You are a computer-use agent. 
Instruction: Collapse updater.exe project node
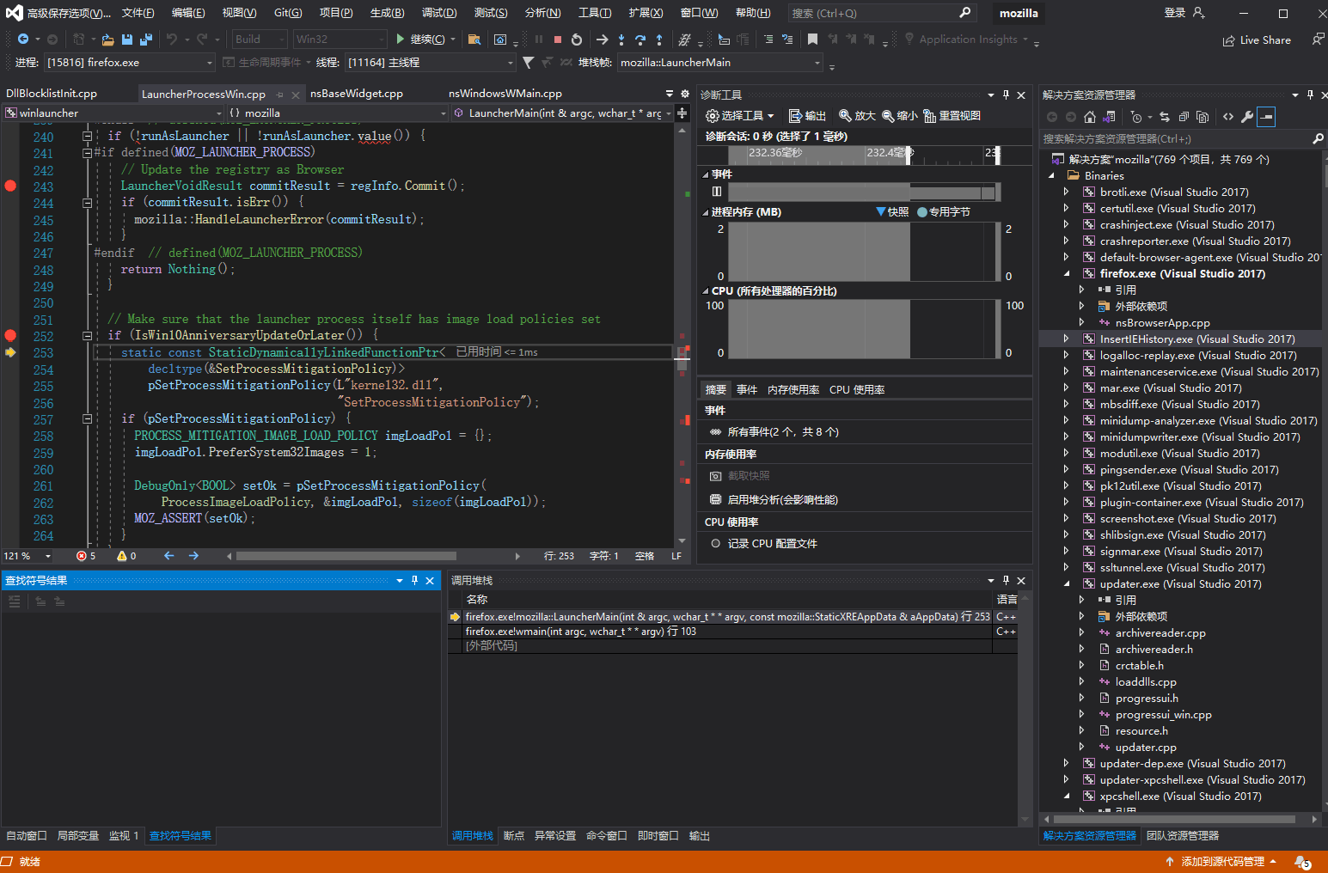pyautogui.click(x=1067, y=584)
